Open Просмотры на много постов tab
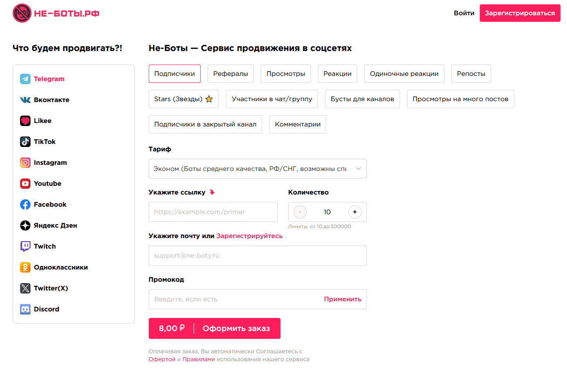 (x=461, y=99)
